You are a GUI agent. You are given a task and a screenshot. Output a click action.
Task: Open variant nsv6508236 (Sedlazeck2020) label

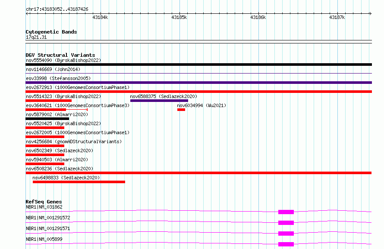pyautogui.click(x=60, y=169)
